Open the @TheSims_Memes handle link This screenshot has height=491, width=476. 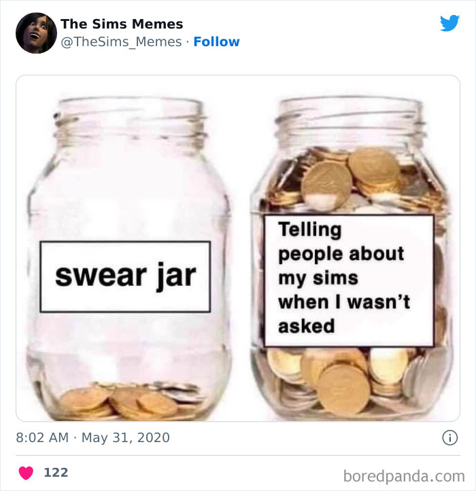click(x=121, y=41)
